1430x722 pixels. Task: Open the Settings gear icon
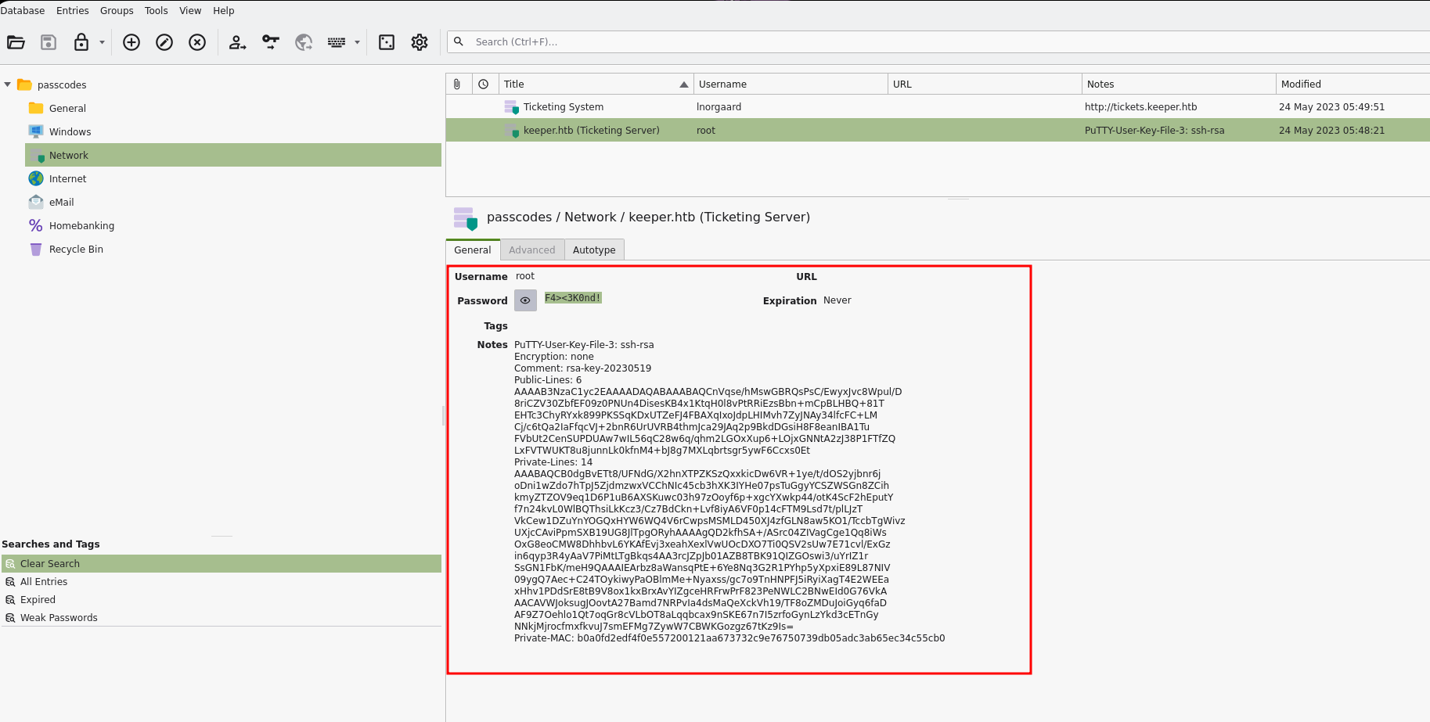click(x=420, y=42)
